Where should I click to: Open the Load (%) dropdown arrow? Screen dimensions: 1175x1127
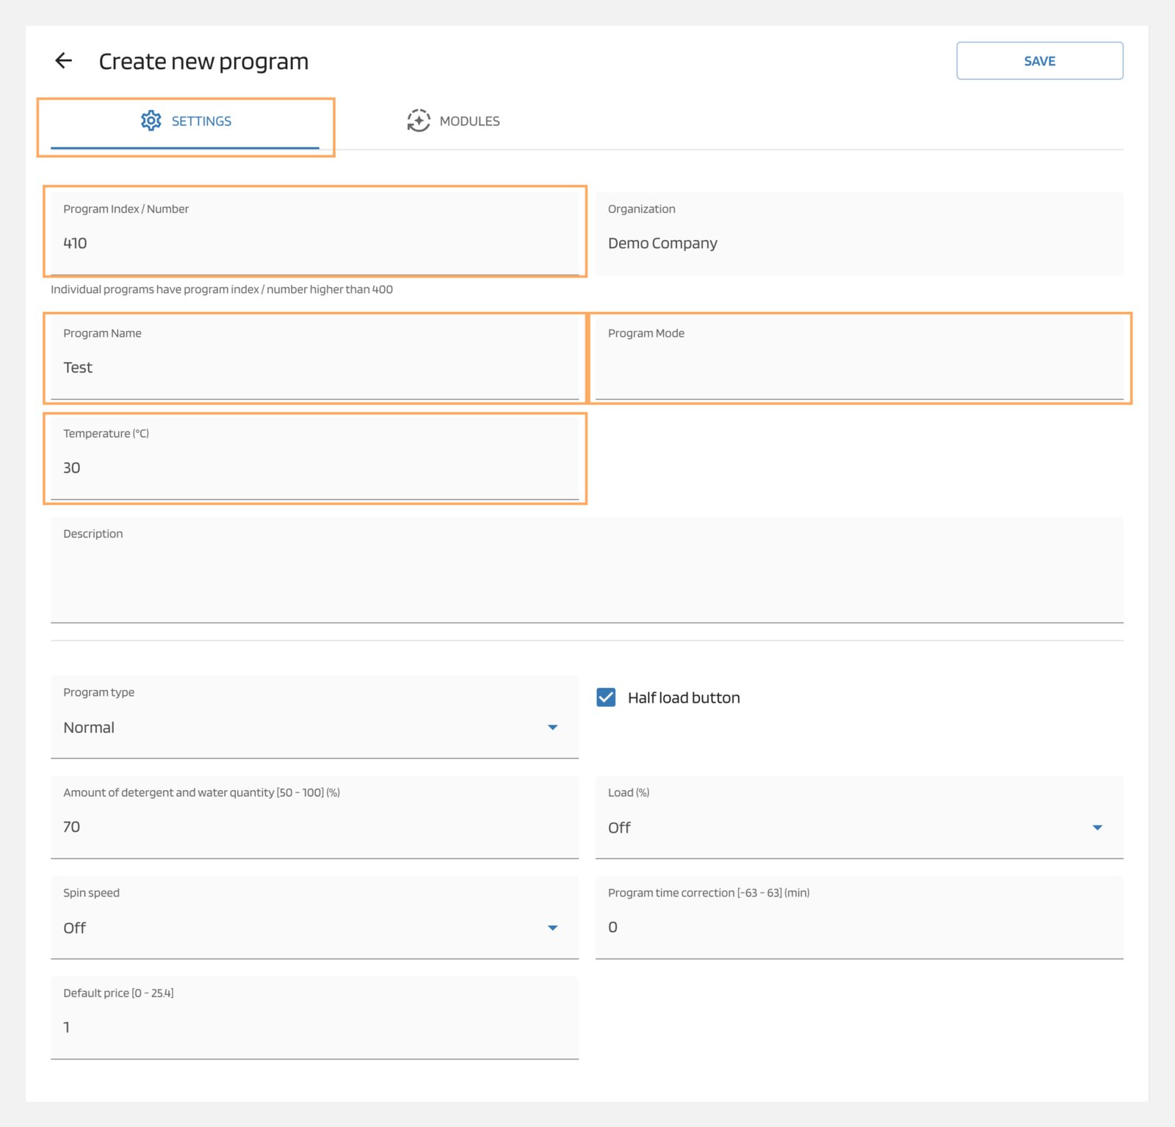(1096, 827)
